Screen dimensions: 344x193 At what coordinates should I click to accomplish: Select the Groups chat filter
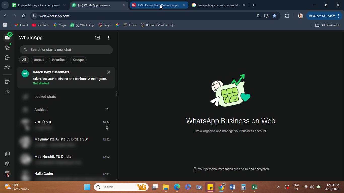(x=78, y=60)
